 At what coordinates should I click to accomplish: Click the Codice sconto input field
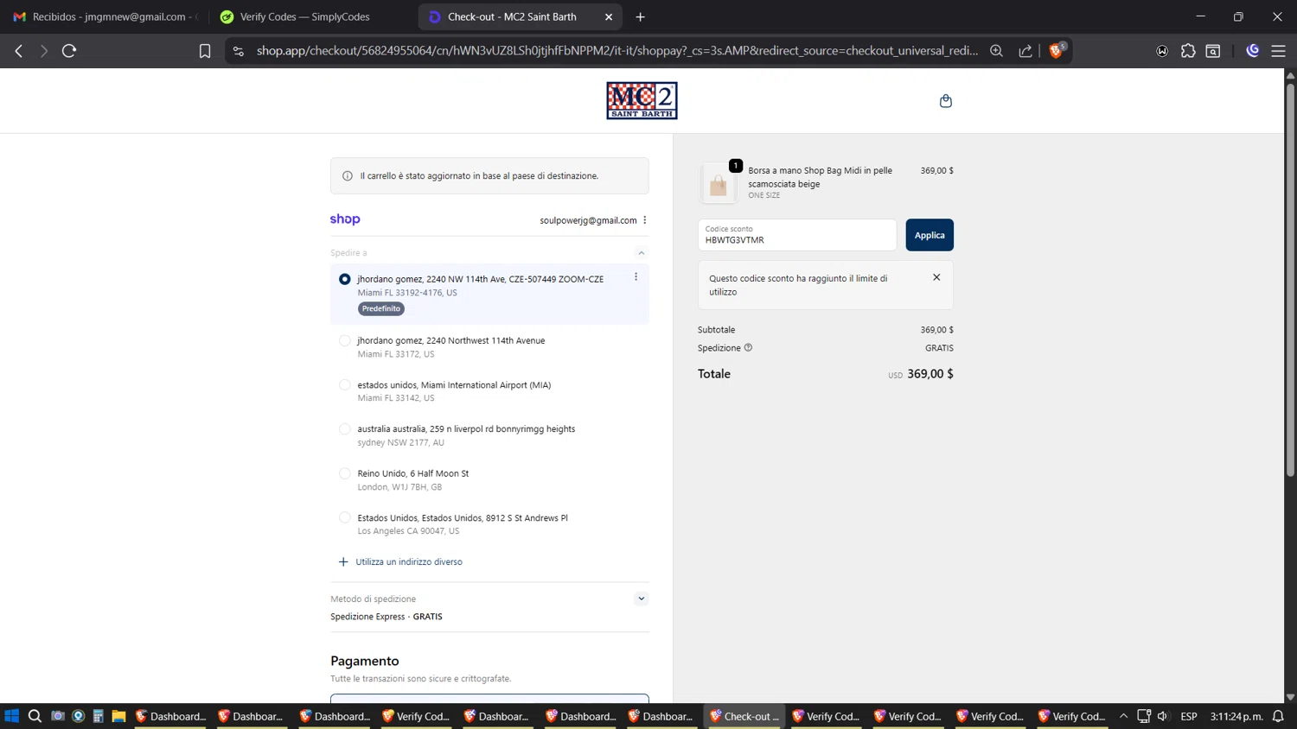[797, 235]
